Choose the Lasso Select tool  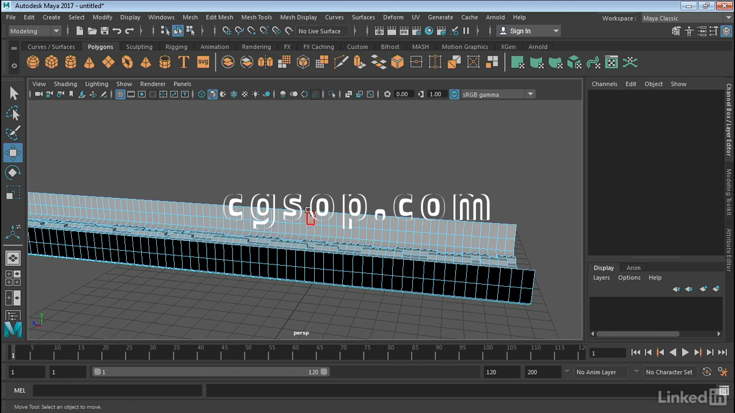click(x=13, y=114)
